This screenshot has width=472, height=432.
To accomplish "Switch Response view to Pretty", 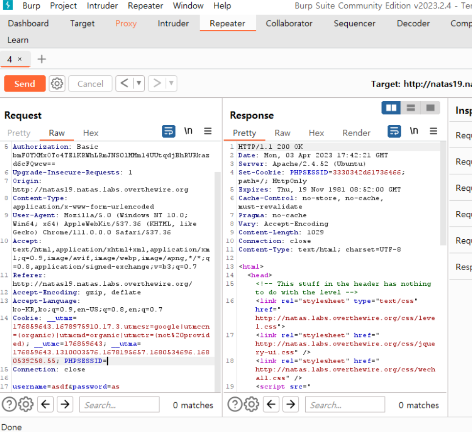I will click(245, 133).
